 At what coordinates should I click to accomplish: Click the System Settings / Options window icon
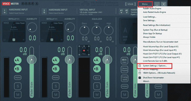pyautogui.click(x=140, y=66)
